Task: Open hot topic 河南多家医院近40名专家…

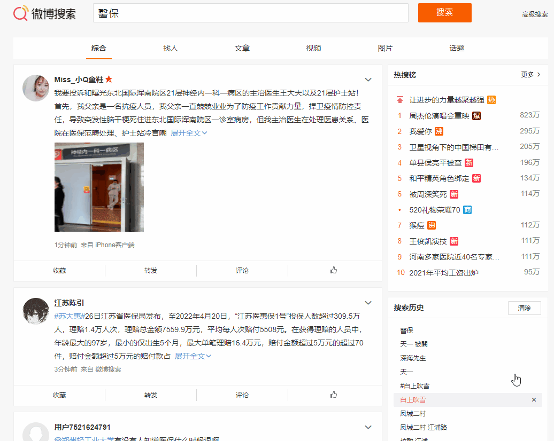Action: click(x=455, y=257)
